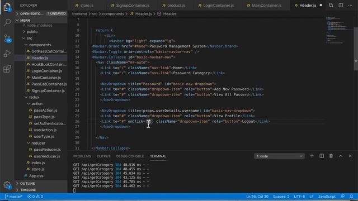358x201 pixels.
Task: Open index.js in the explorer
Action: pos(38,162)
